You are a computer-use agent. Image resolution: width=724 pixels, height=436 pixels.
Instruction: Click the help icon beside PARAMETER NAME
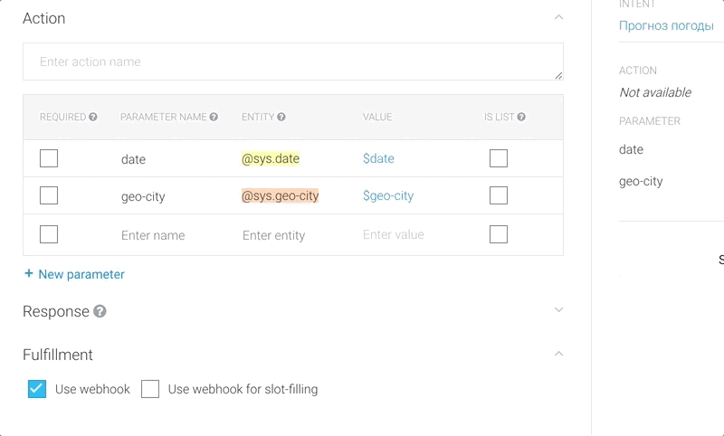214,118
